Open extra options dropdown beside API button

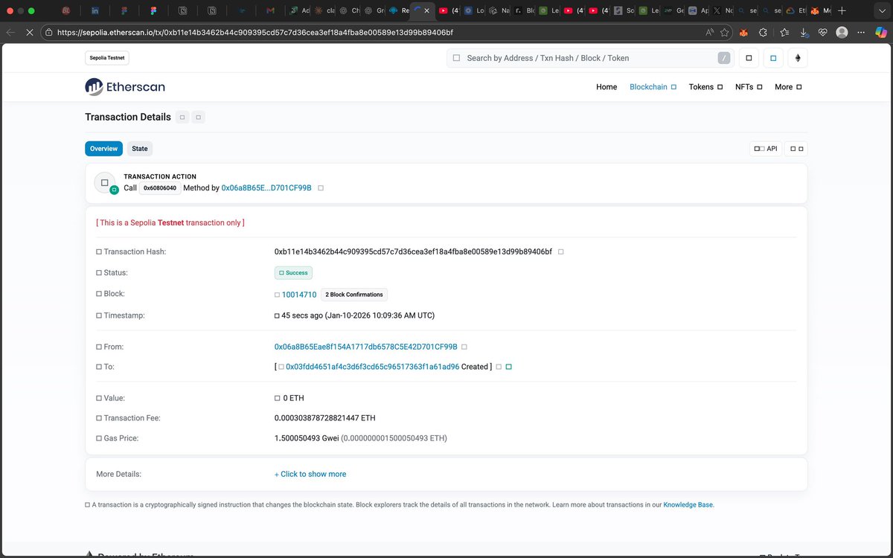(796, 149)
